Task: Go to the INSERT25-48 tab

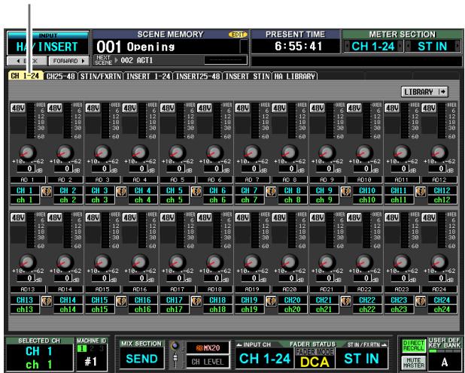Action: pyautogui.click(x=197, y=76)
